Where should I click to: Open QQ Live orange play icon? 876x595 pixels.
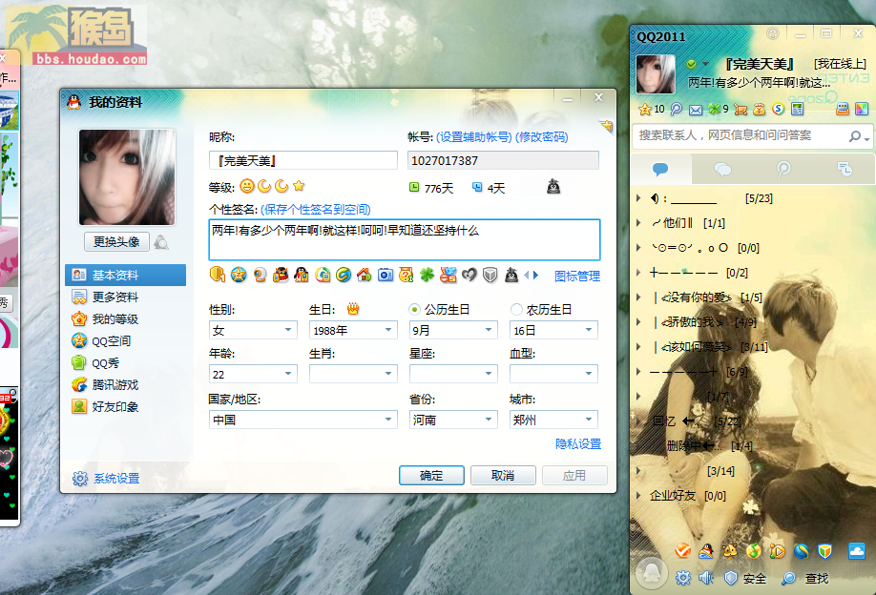pos(777,551)
